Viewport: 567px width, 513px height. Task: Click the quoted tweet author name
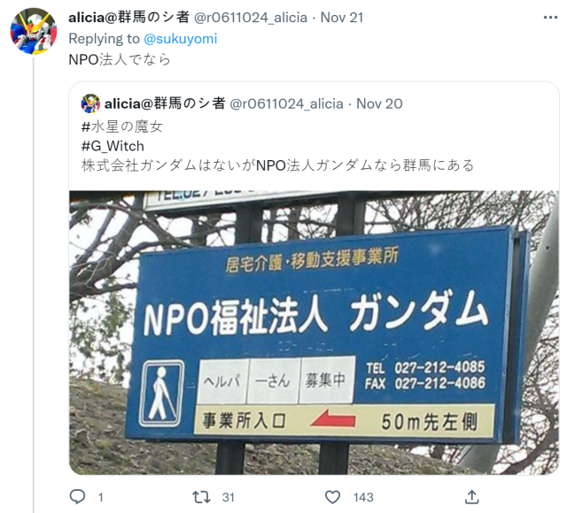coord(165,104)
